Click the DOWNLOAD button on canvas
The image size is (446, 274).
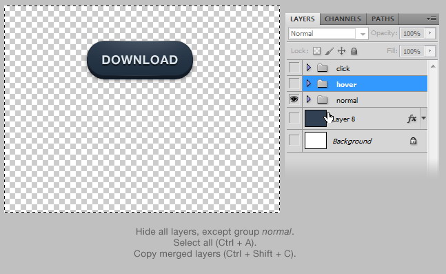pyautogui.click(x=140, y=60)
